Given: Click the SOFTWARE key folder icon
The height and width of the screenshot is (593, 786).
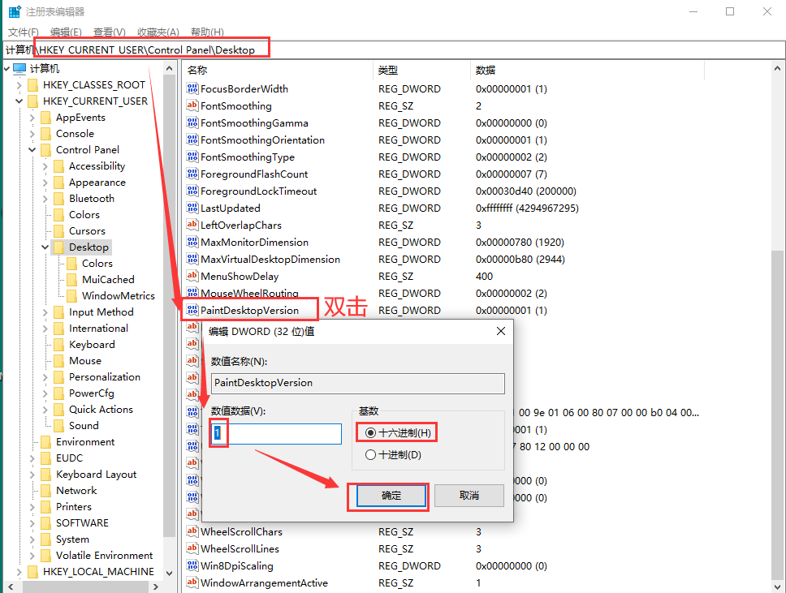Looking at the screenshot, I should tap(45, 523).
